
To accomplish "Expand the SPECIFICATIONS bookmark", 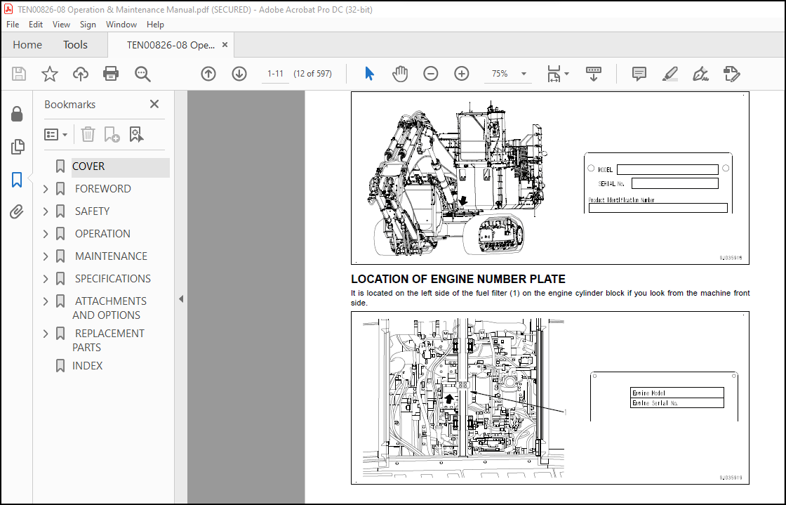I will click(46, 279).
